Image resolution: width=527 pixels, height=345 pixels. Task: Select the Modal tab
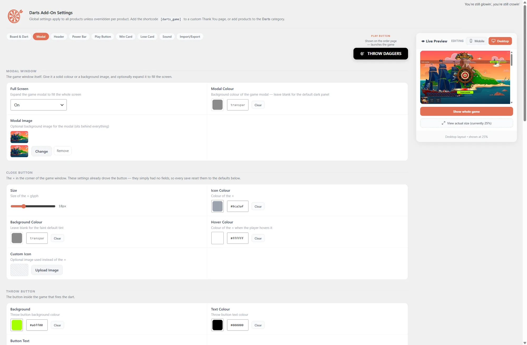point(41,37)
